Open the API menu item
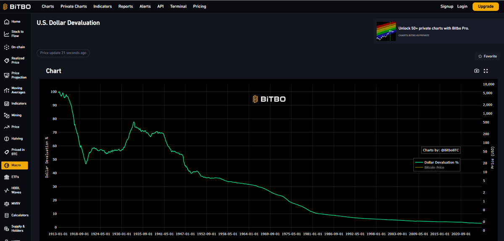Image resolution: width=504 pixels, height=241 pixels. click(x=160, y=6)
